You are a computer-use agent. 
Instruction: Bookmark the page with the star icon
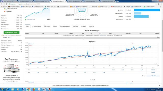click(156, 4)
